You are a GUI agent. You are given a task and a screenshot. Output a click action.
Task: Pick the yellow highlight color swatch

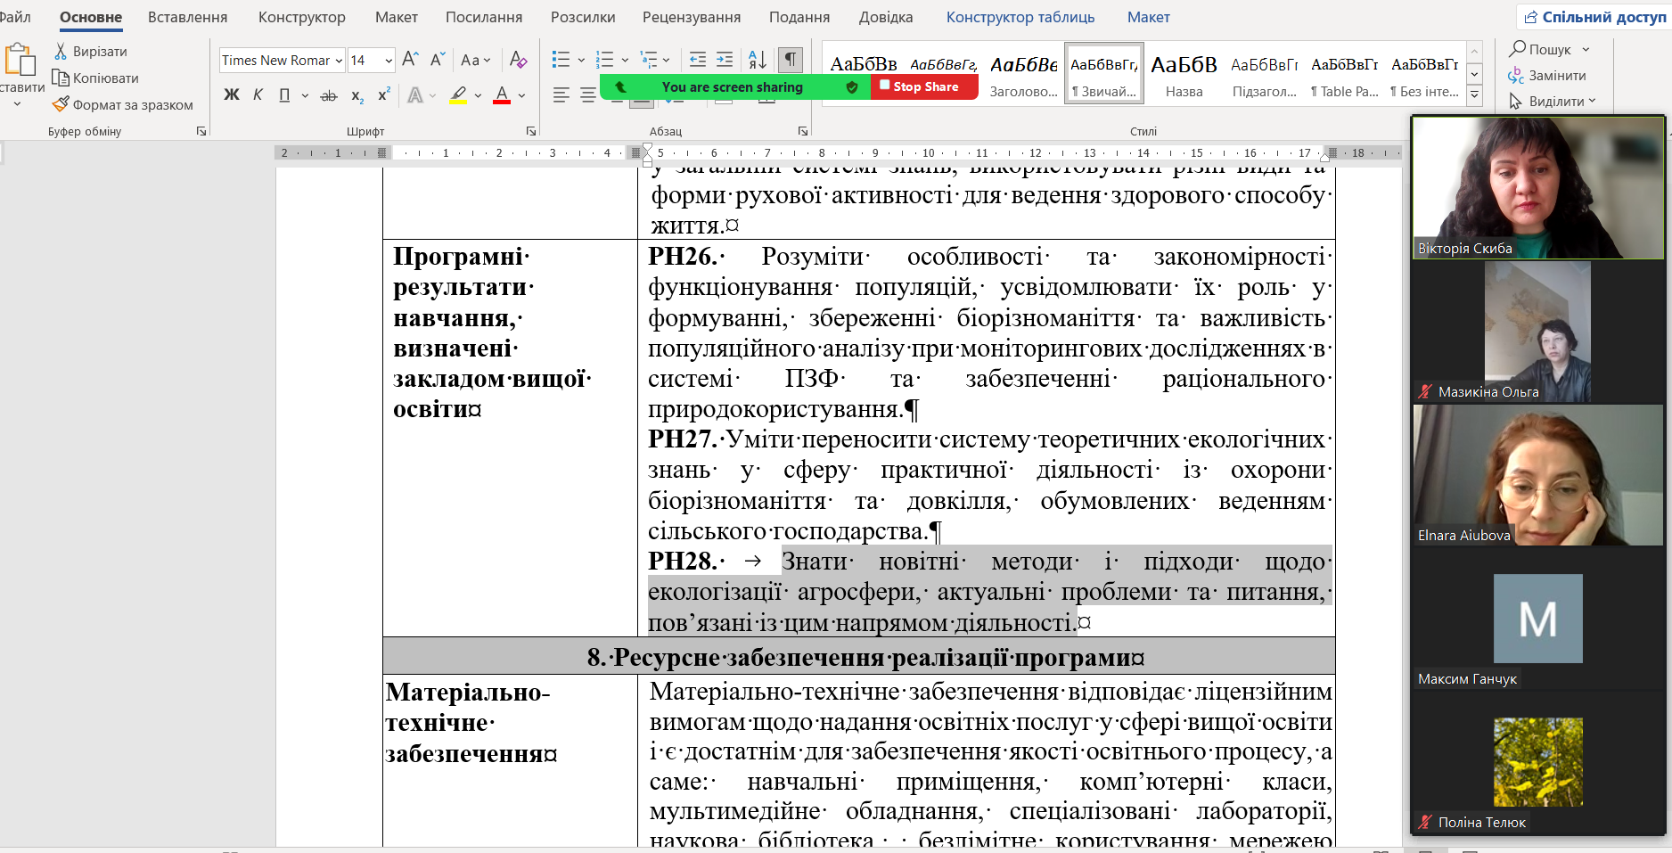456,103
